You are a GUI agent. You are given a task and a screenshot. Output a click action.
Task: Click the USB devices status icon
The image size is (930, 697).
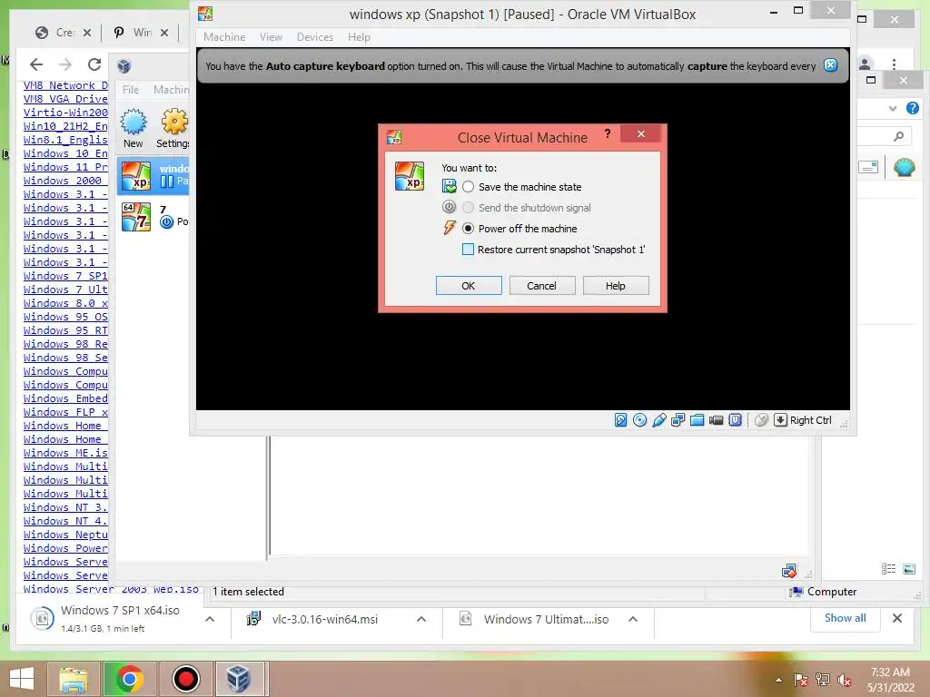[x=659, y=420]
